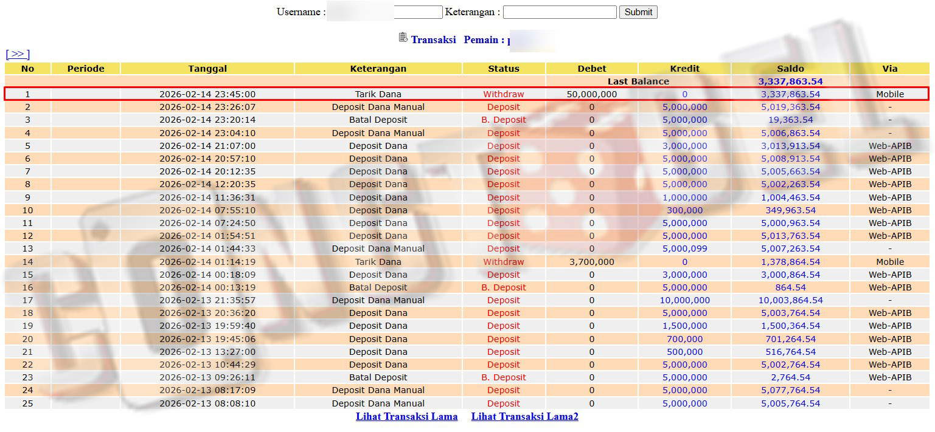Focus the Keterangan text box
Screen dimensions: 935x432
coord(559,12)
